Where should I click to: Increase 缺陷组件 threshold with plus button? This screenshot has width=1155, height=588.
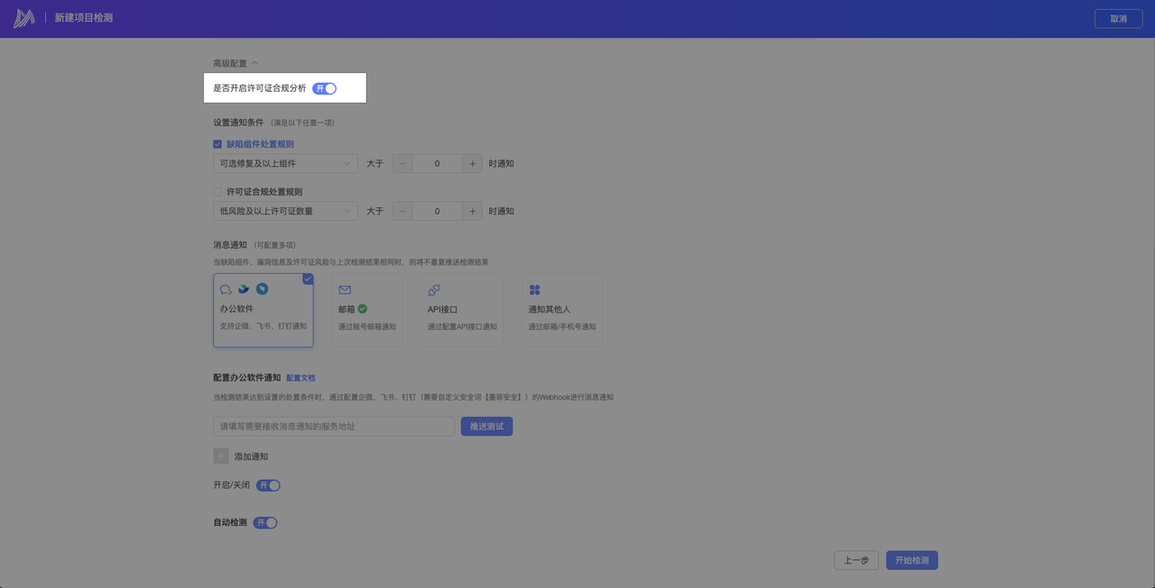pyautogui.click(x=473, y=164)
